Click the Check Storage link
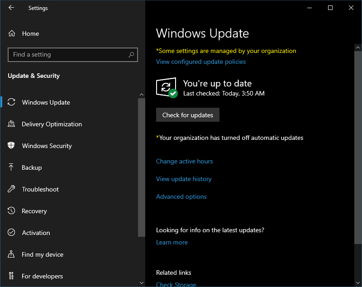This screenshot has height=287, width=362. click(x=176, y=284)
